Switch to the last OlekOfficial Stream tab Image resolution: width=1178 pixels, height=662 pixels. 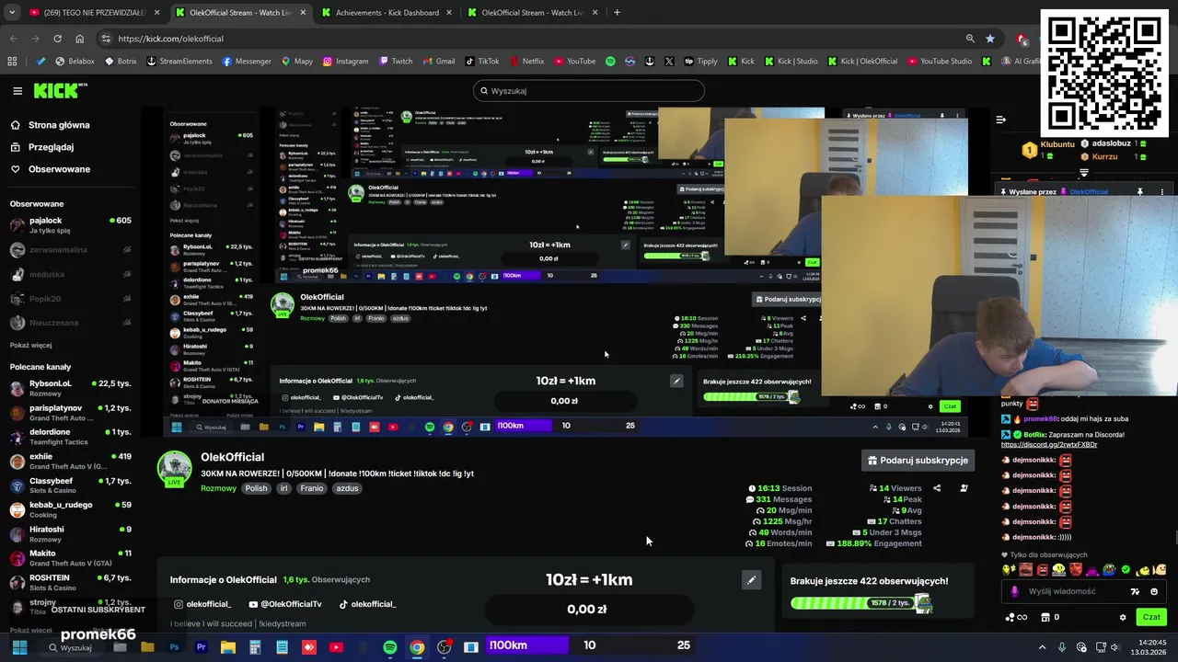coord(532,13)
